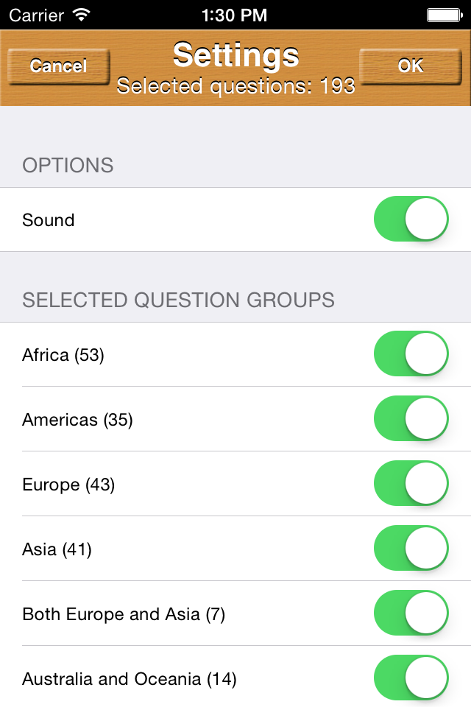
Task: Turn off the Americas question group
Action: [x=411, y=419]
